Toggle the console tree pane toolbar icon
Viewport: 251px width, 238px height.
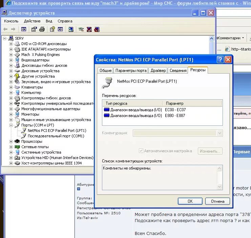[24, 29]
